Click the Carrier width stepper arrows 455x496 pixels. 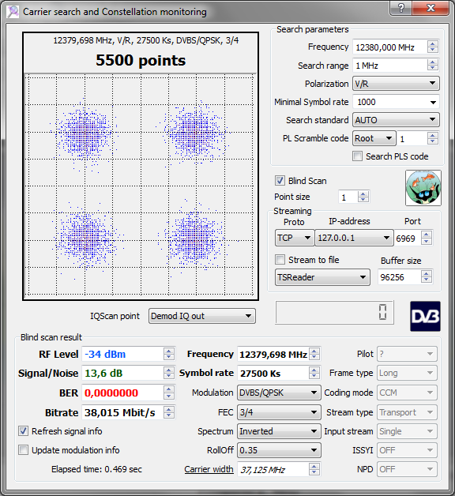(314, 469)
